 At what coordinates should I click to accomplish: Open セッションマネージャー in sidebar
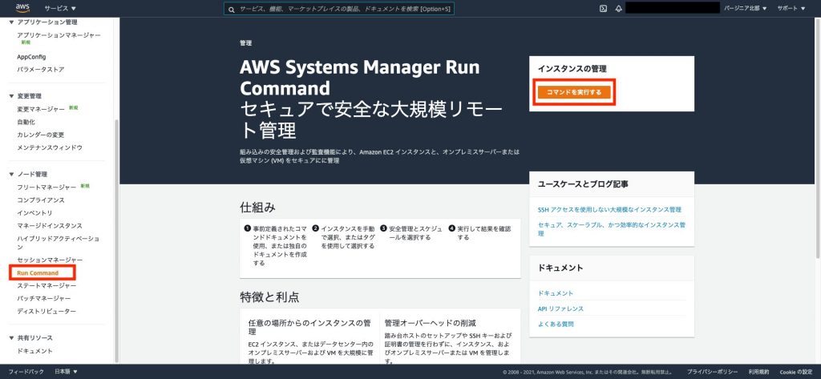click(50, 260)
